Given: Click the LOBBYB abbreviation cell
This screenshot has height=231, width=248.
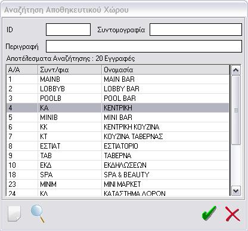Looking at the screenshot, I should click(70, 89).
